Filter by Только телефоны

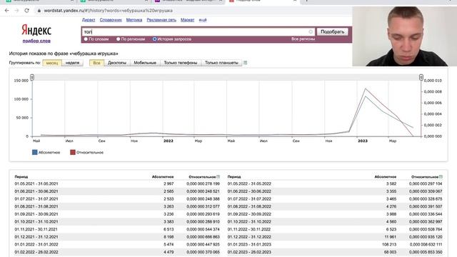[x=181, y=63]
